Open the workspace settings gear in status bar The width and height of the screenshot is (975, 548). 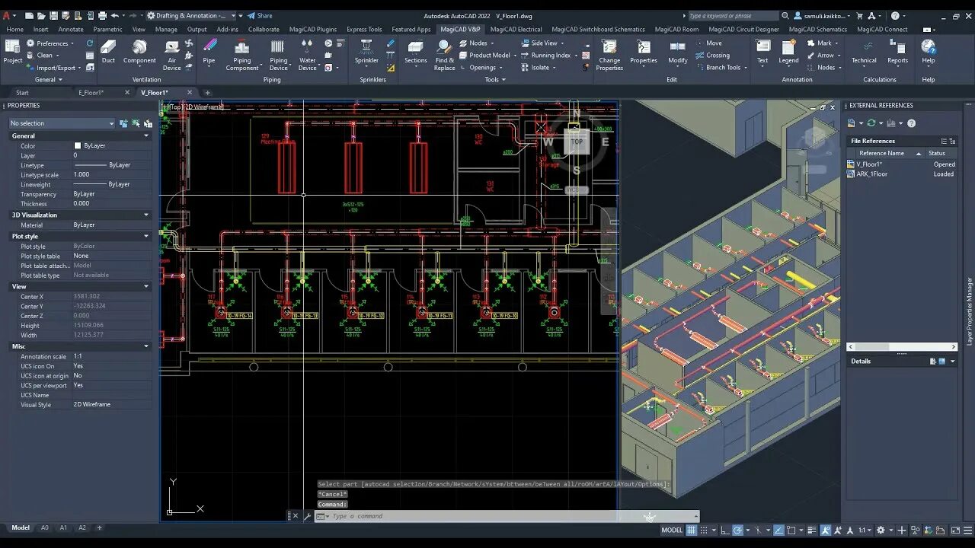881,530
